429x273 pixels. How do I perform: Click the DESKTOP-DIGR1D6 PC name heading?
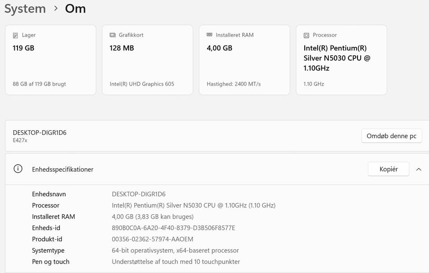click(x=40, y=132)
